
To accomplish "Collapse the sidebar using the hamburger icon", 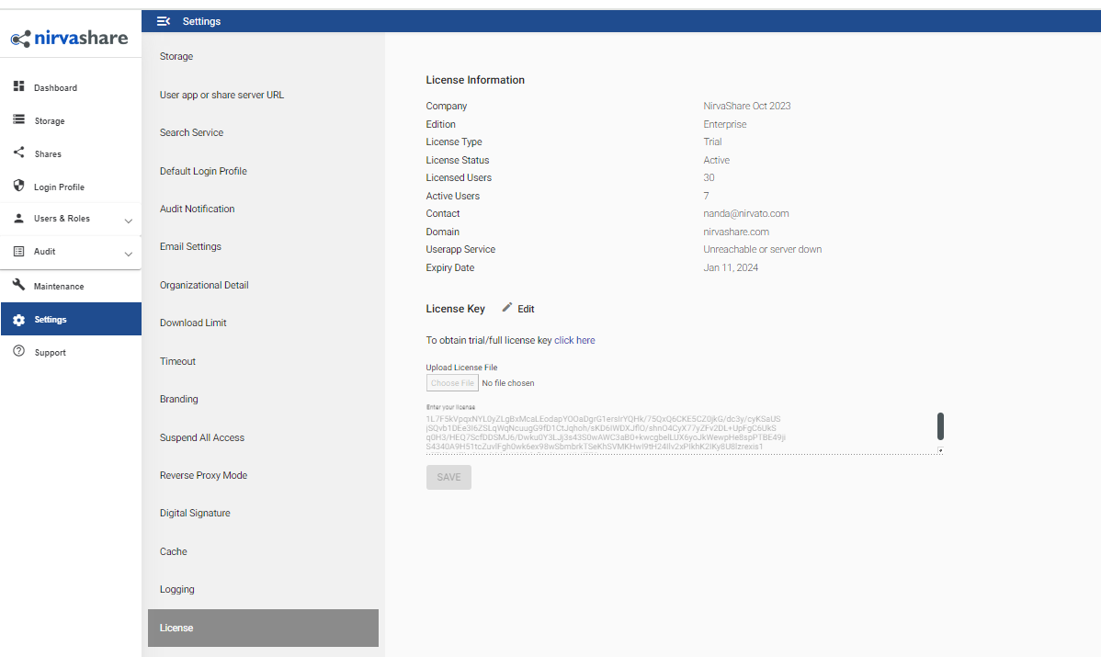I will click(164, 20).
